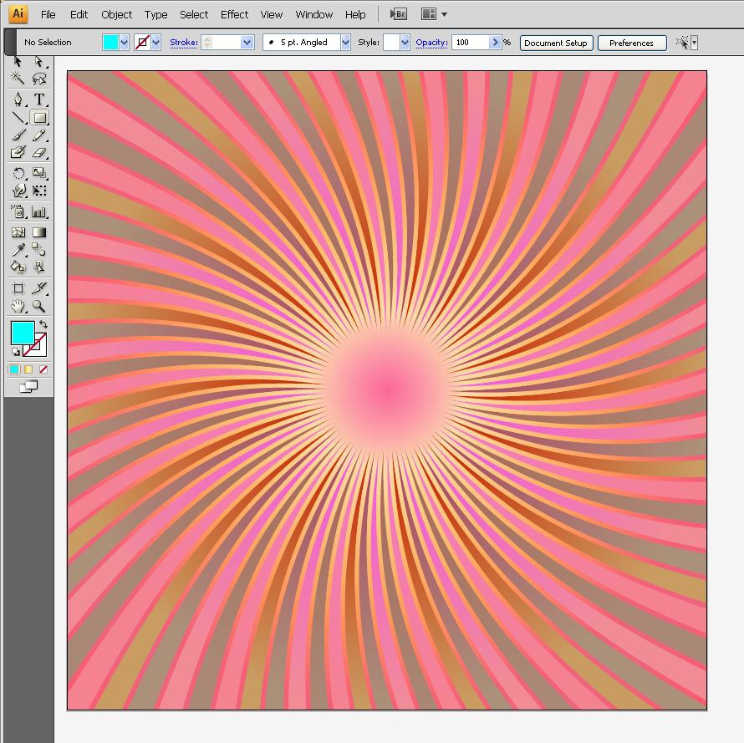Click the cyan Fill box in toolbox

(23, 333)
